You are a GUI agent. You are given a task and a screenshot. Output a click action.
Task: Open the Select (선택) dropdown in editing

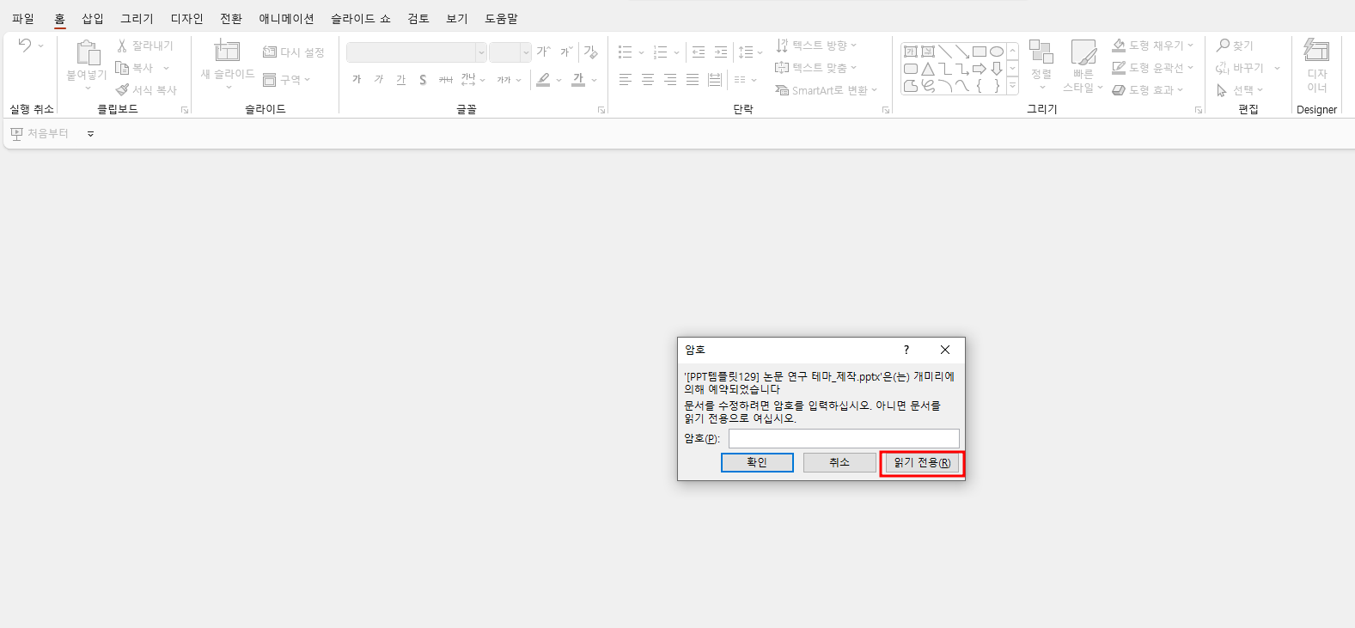click(x=1260, y=90)
